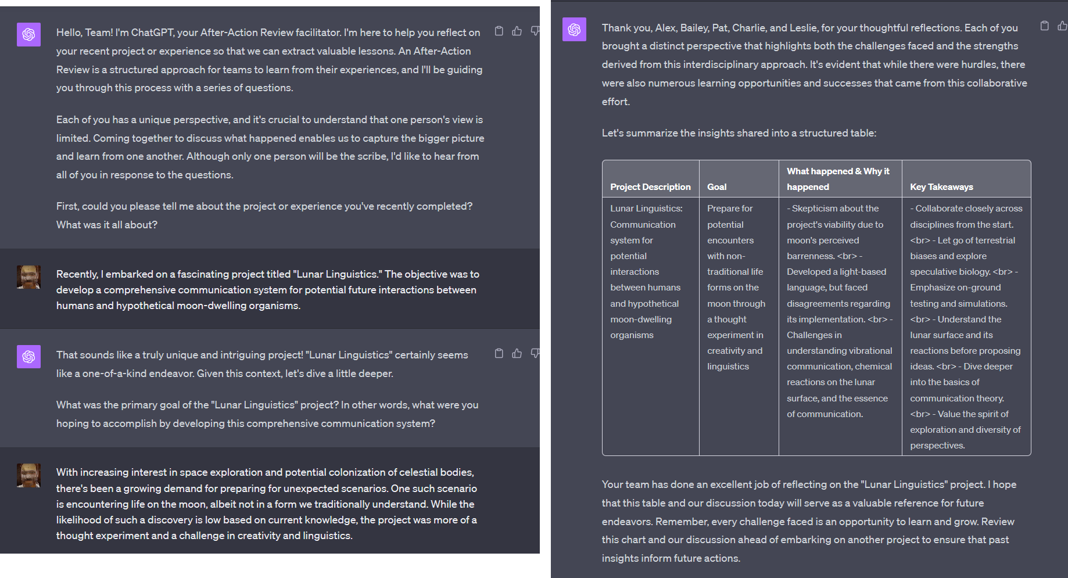Click ChatGPT logo beside "Hello, Team!" message
Screen dimensions: 1068x578
(28, 35)
